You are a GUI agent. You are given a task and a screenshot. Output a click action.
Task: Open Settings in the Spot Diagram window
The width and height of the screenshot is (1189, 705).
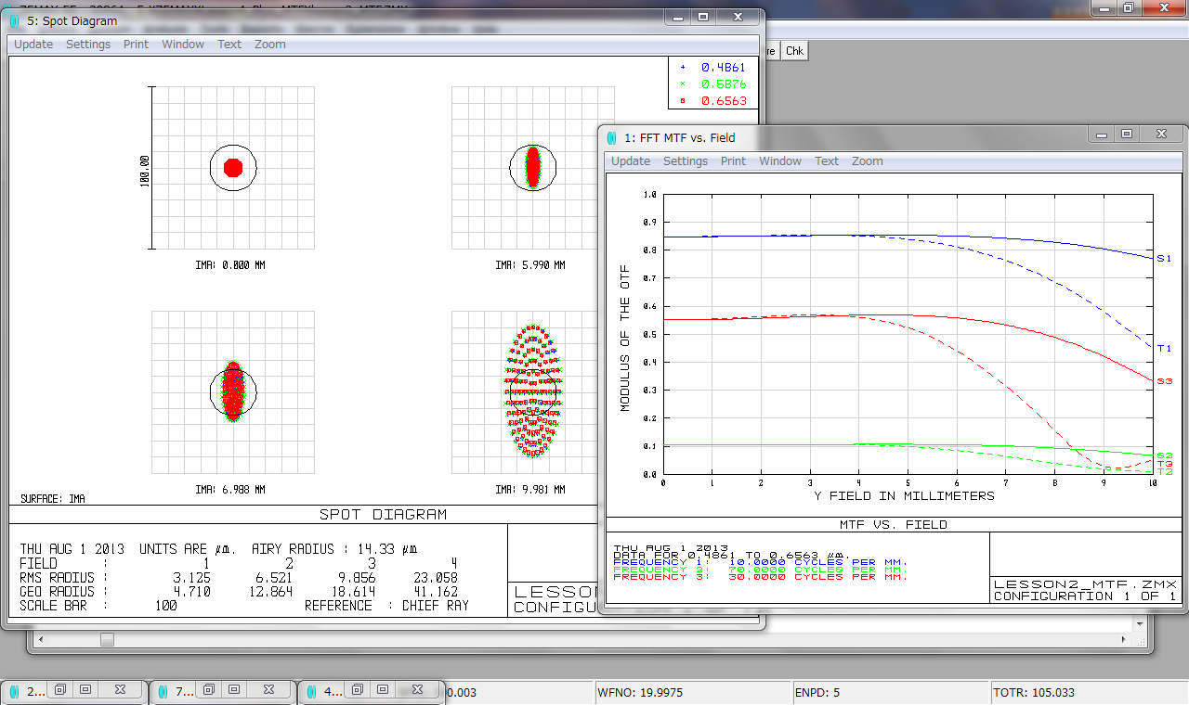[x=88, y=45]
